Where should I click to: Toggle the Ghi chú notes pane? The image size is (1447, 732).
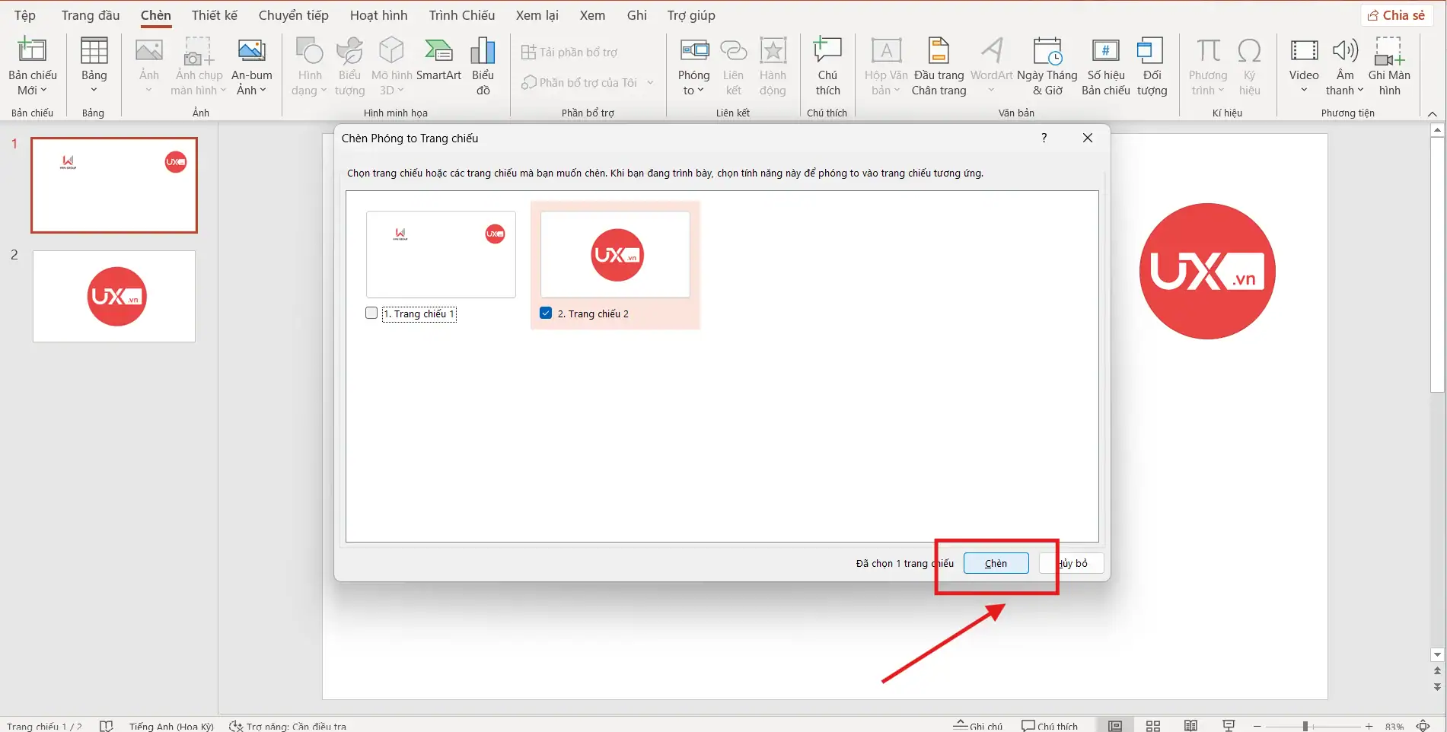click(x=978, y=725)
